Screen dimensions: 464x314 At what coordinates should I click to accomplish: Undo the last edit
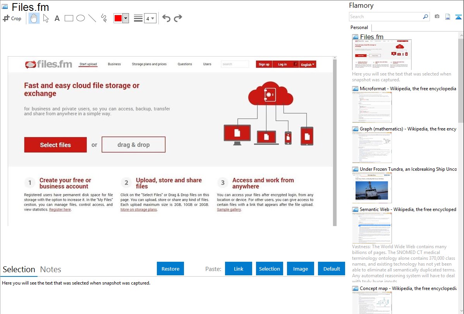(x=166, y=18)
